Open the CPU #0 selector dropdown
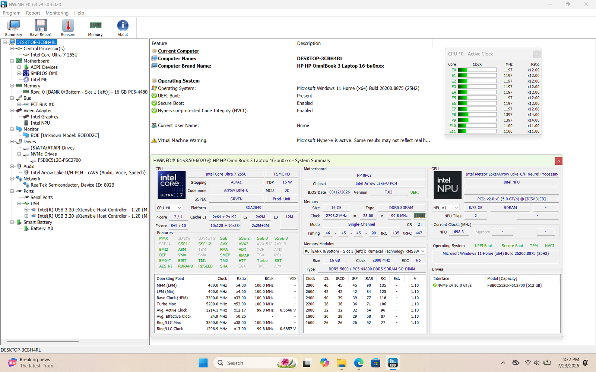This screenshot has height=372, width=596. [169, 208]
